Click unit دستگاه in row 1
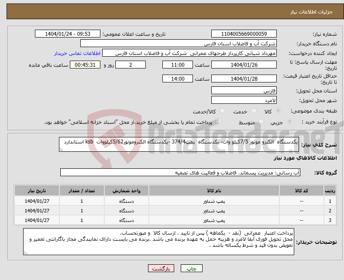The height and width of the screenshot is (280, 344). click(x=127, y=201)
